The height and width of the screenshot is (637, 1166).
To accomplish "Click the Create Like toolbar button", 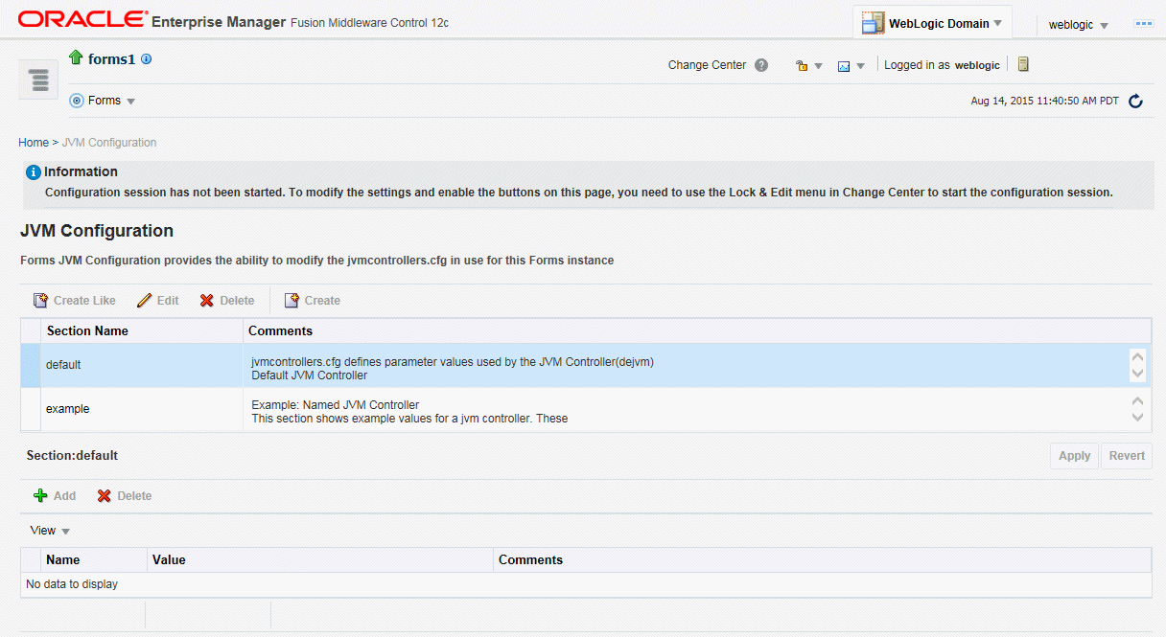I will [75, 301].
